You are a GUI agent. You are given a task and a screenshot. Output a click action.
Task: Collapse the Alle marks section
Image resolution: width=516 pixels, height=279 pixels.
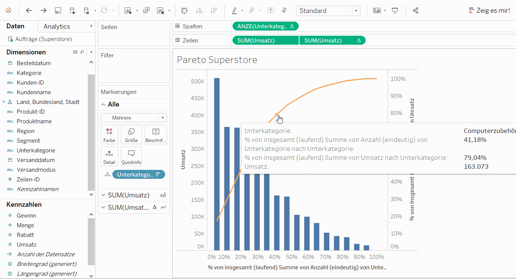tap(103, 105)
